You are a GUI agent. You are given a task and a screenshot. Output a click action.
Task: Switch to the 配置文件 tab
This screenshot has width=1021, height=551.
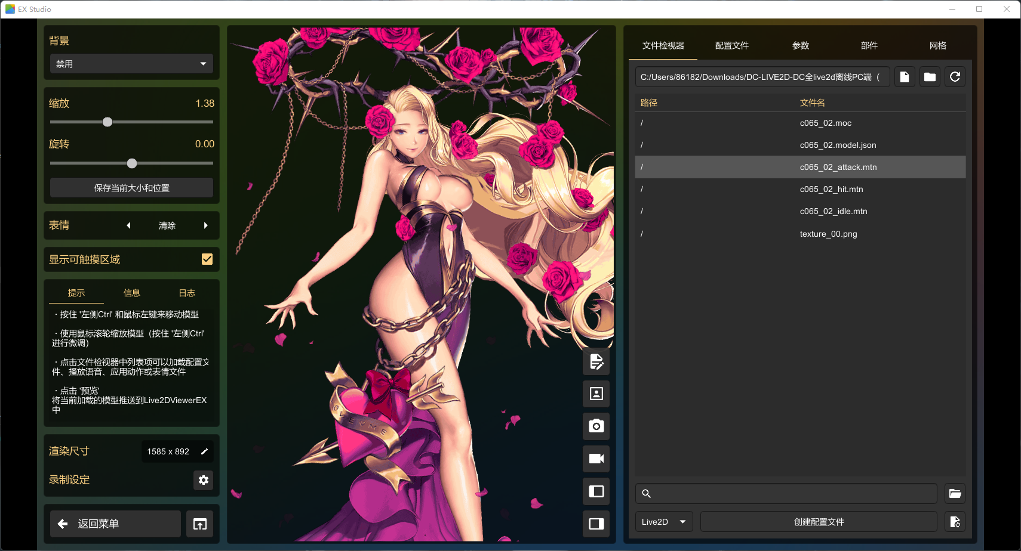731,45
